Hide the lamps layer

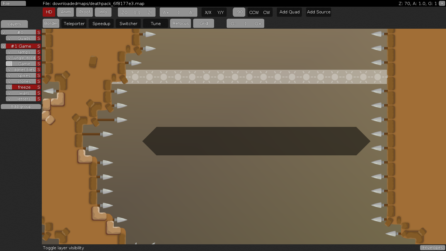[9, 52]
